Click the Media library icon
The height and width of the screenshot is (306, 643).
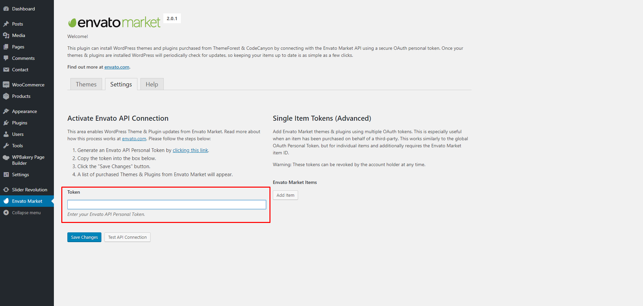pyautogui.click(x=6, y=35)
